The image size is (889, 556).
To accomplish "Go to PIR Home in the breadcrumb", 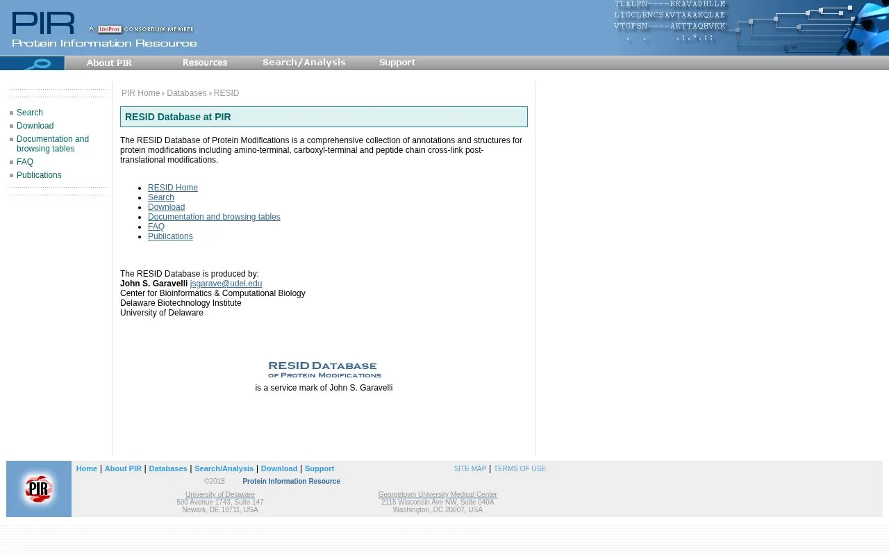I will click(141, 93).
